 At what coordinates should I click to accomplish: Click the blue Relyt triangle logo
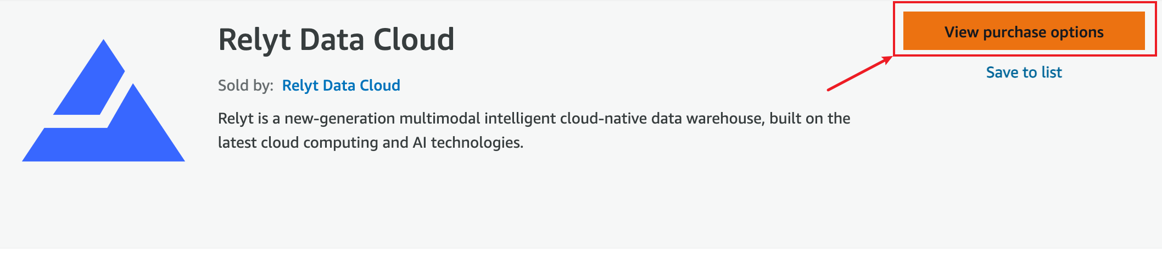point(103,100)
